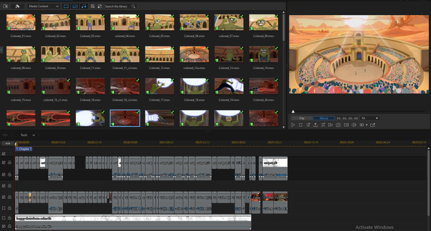This screenshot has height=231, width=431.
Task: Click the preview timecode field
Action: pos(347,118)
